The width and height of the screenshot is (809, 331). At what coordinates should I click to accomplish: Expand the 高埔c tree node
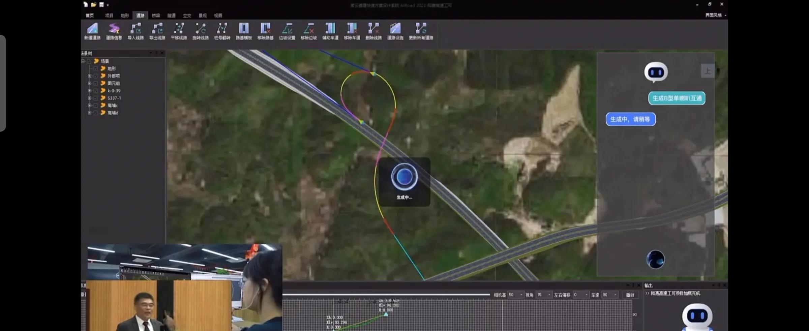click(90, 106)
